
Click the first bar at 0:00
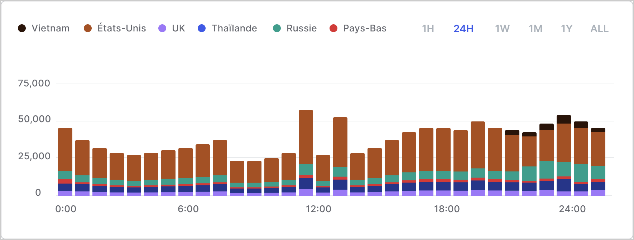point(65,162)
